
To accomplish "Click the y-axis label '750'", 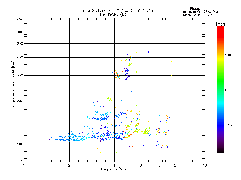I will (x=20, y=19).
